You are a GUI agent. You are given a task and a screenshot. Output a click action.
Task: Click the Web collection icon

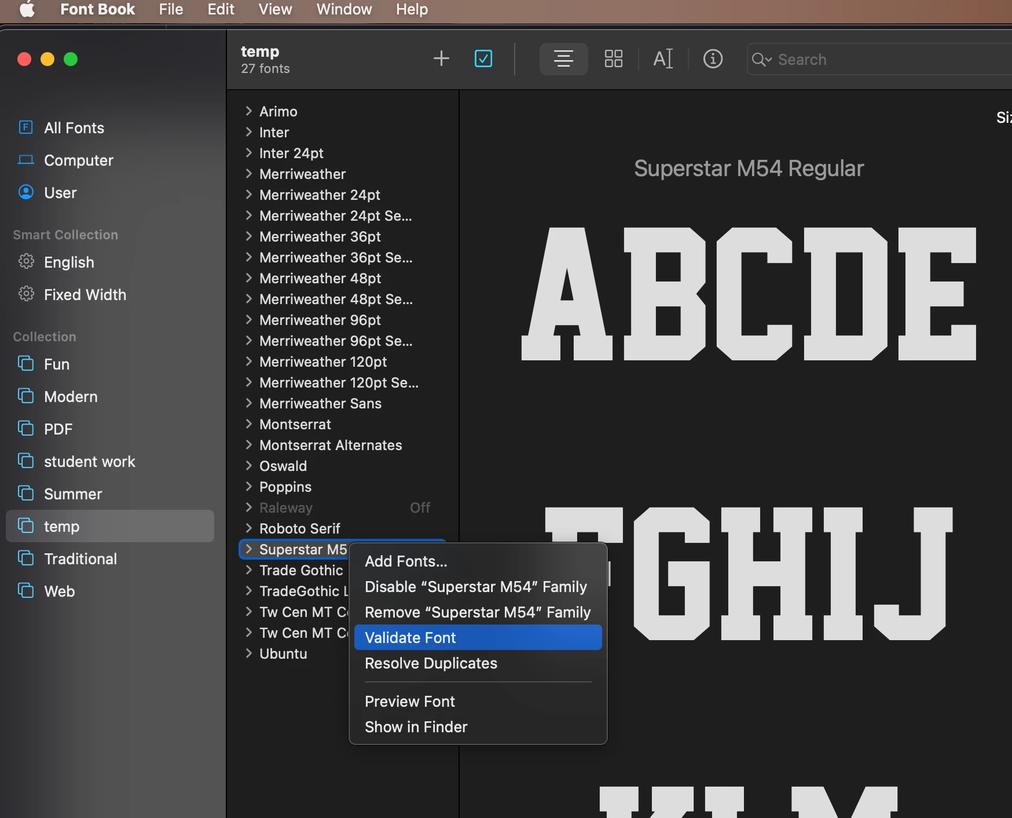pos(26,591)
